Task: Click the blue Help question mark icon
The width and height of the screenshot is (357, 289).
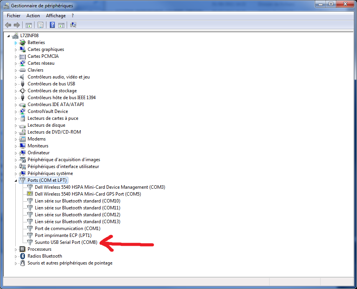Action: pos(52,25)
